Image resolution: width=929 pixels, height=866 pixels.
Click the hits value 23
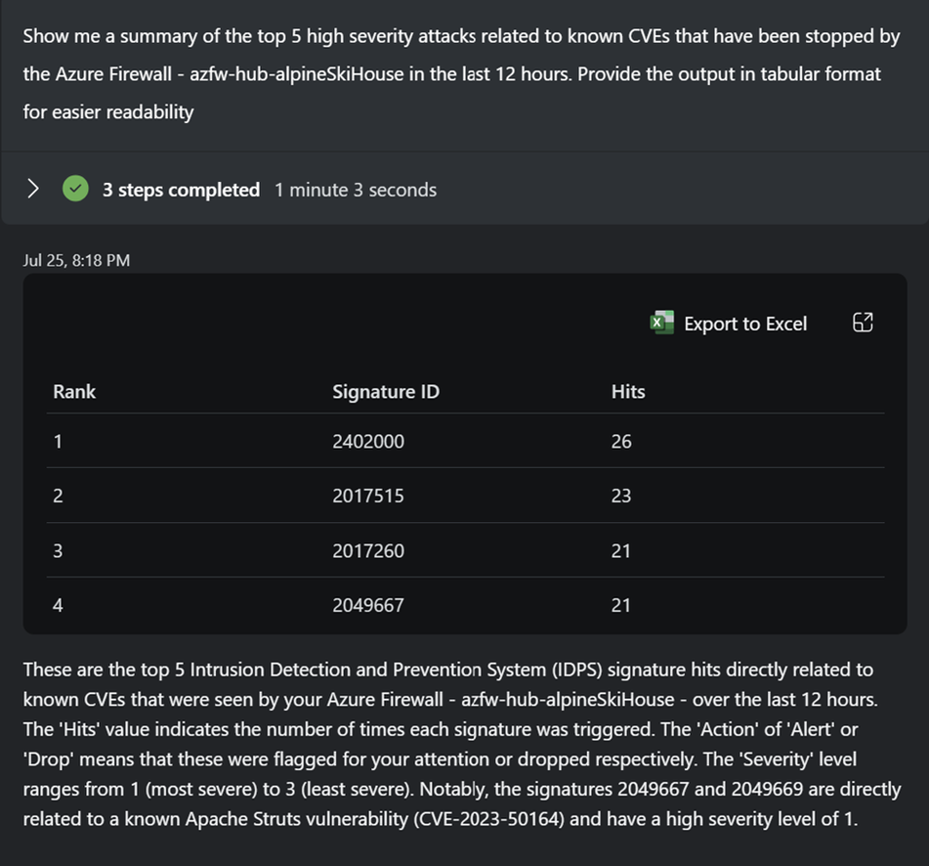click(x=621, y=497)
